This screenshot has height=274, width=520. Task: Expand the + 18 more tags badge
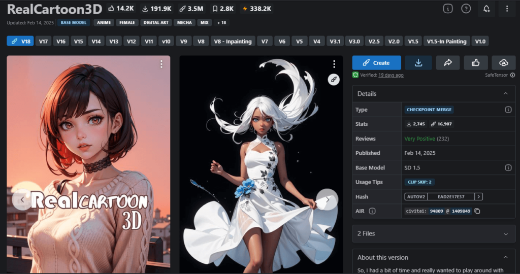point(221,22)
